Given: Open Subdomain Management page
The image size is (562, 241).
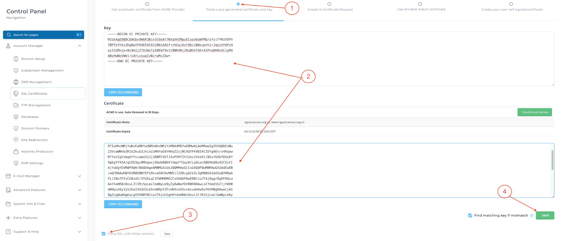Looking at the screenshot, I should tap(42, 71).
